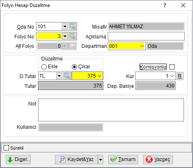The image size is (193, 168).
Task: Click the Tutar field showing 375
Action: tap(70, 86)
